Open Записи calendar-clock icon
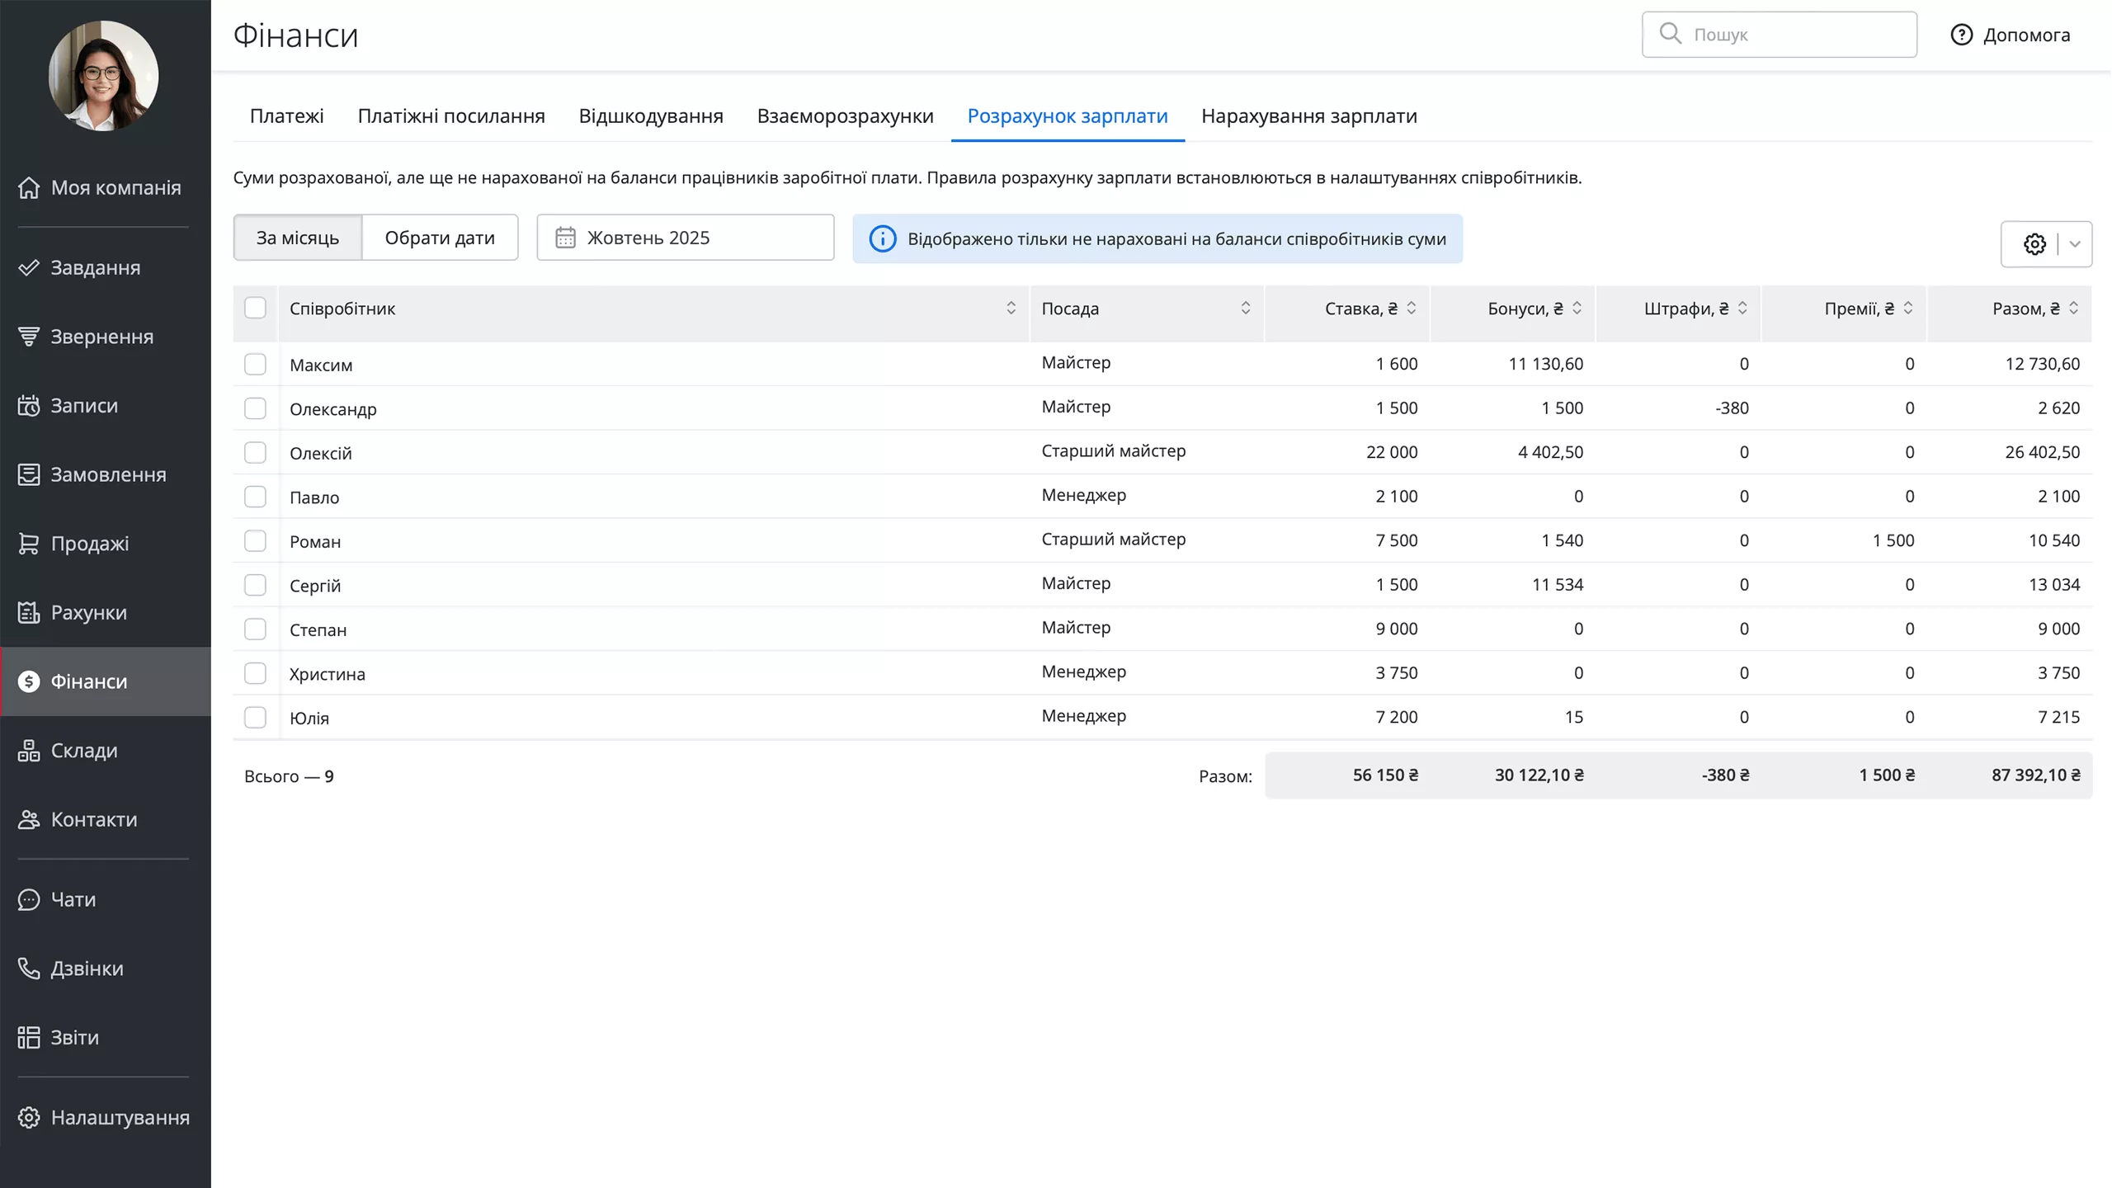 click(x=29, y=406)
